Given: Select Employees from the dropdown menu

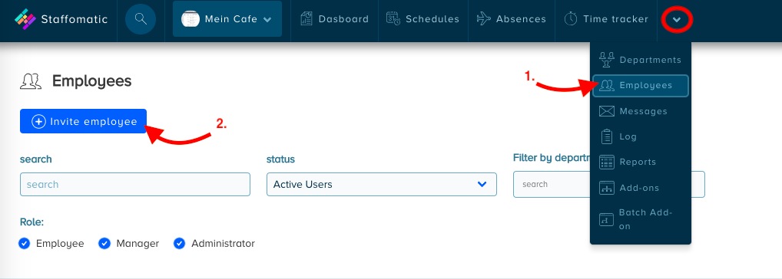Looking at the screenshot, I should pyautogui.click(x=641, y=86).
